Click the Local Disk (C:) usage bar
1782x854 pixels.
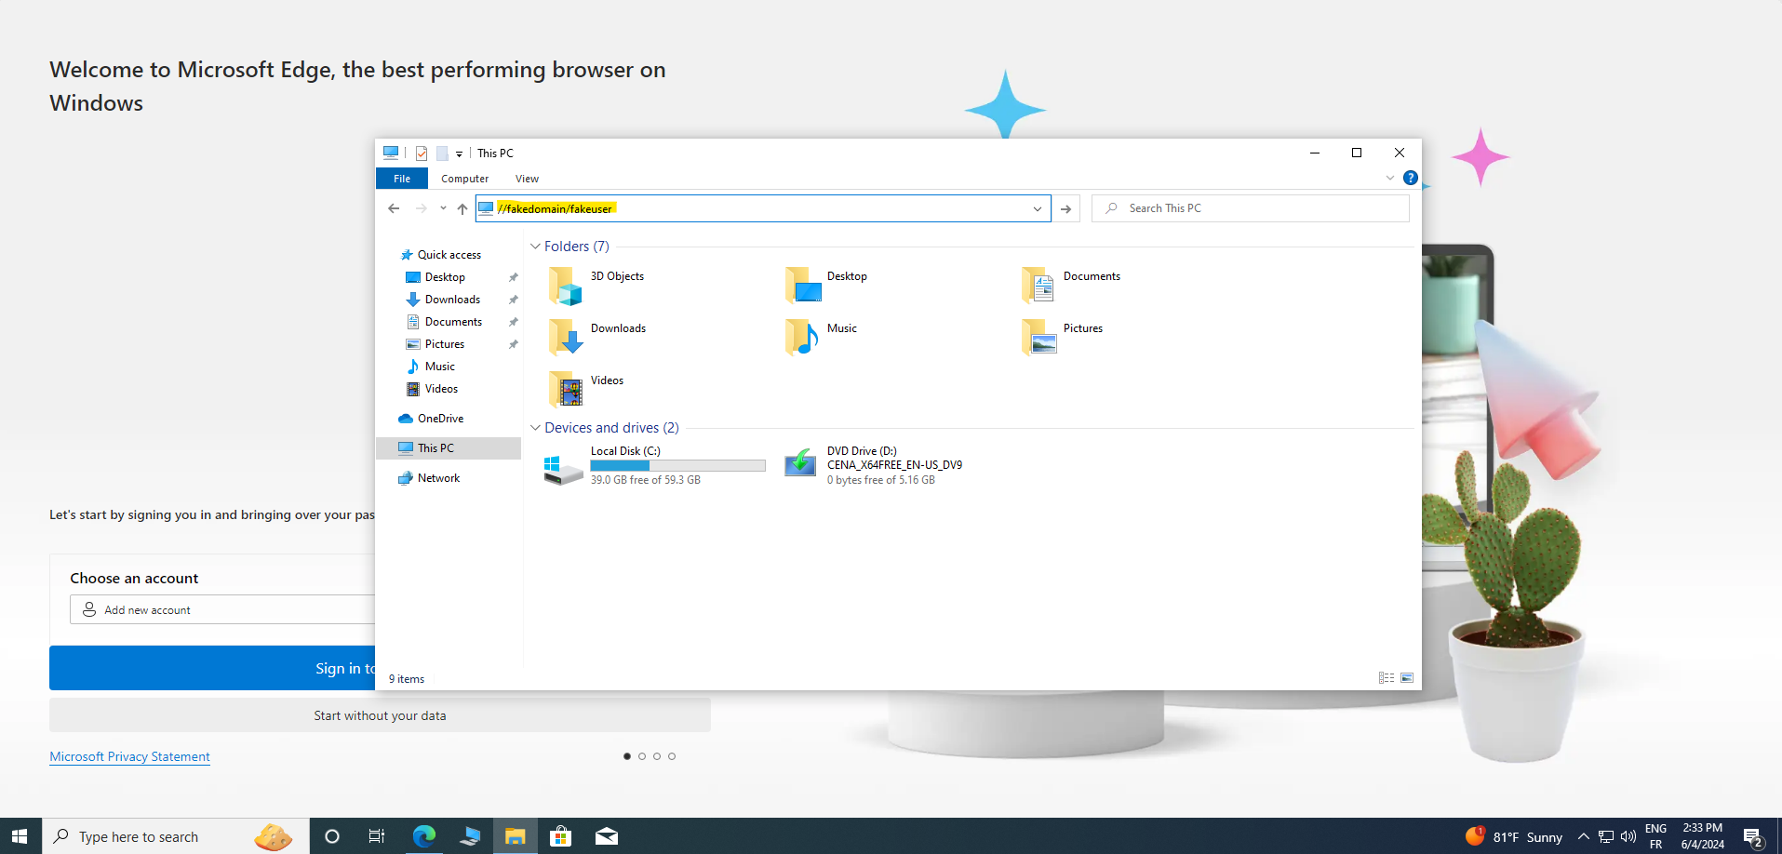coord(677,465)
